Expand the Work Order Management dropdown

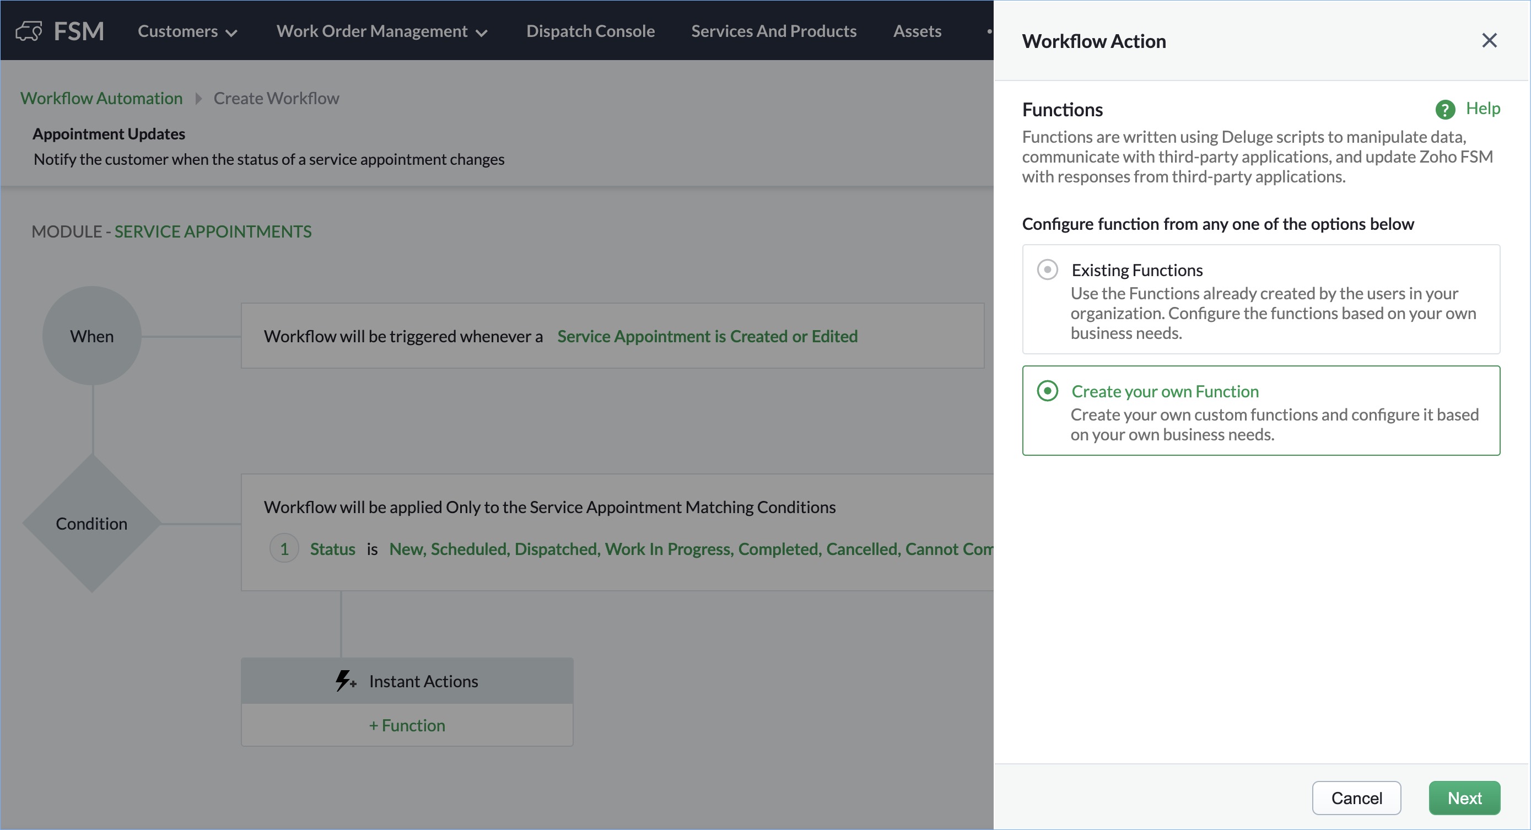click(x=381, y=31)
